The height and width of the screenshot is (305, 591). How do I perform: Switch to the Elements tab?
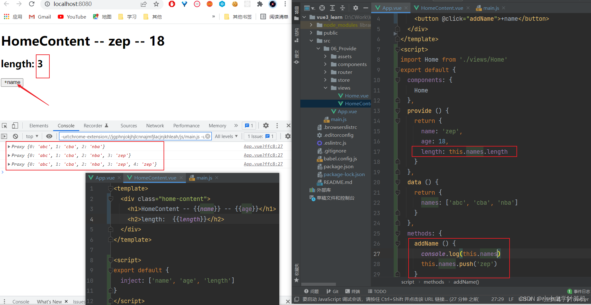tap(39, 125)
